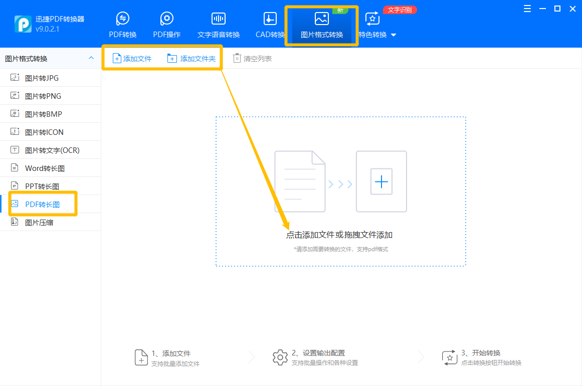Screen dimensions: 582x386
Task: Click the 添加文件 step one icon
Action: pyautogui.click(x=141, y=357)
